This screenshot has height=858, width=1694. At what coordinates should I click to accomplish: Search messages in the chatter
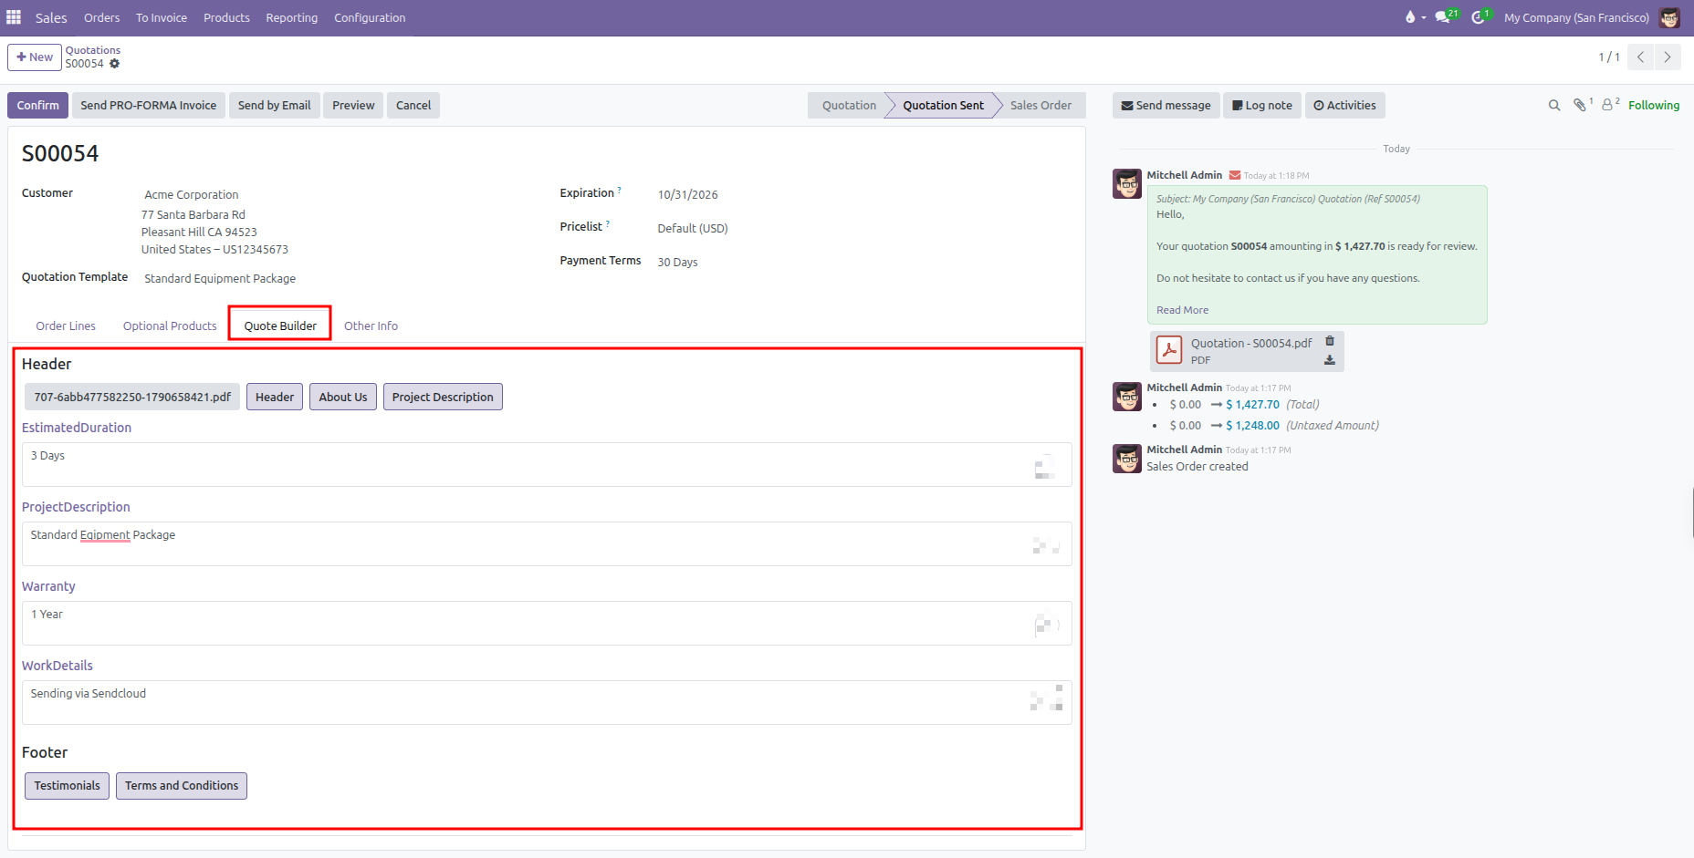click(x=1554, y=106)
